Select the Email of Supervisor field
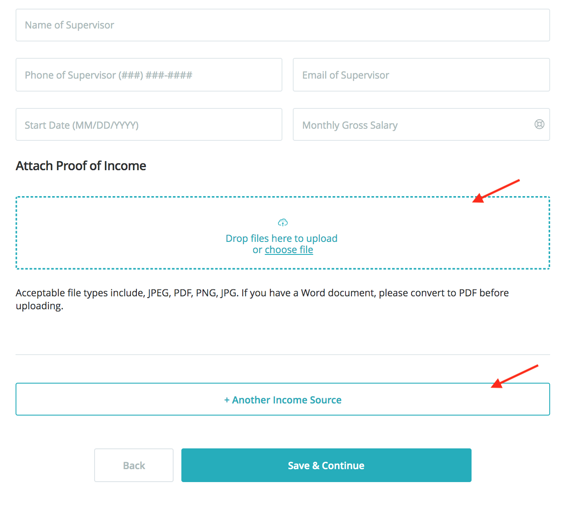Viewport: 570px width, 508px height. click(x=421, y=75)
